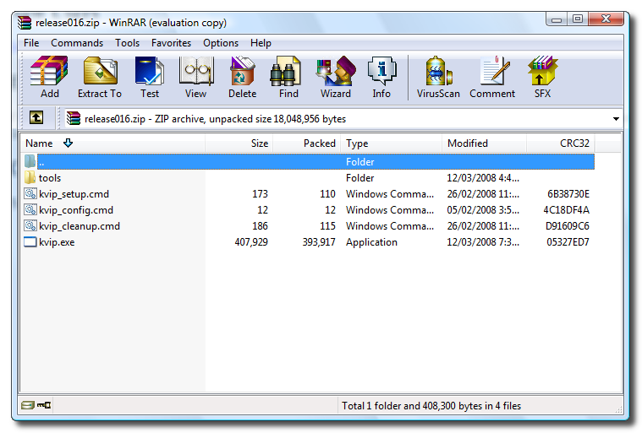Sort by the CRC32 column header

pos(561,143)
